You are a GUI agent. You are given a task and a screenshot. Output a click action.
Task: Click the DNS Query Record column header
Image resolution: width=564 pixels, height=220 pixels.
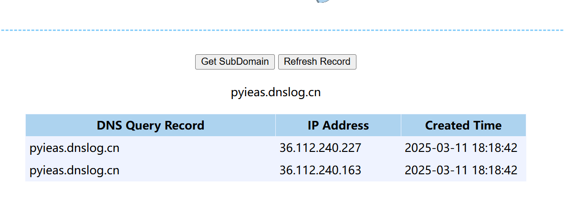(x=150, y=125)
